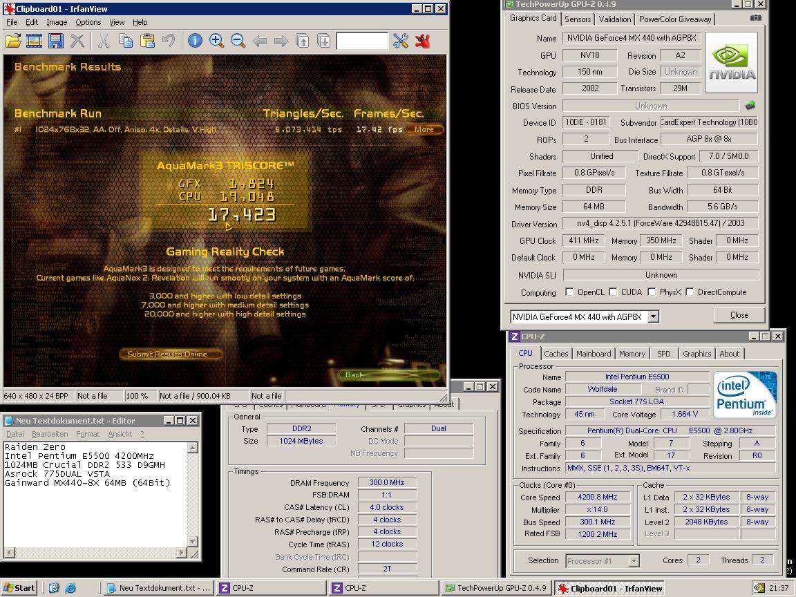Open file with IrfanView folder icon

pyautogui.click(x=13, y=41)
